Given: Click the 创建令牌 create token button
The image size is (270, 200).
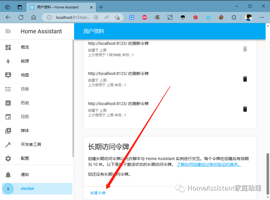Looking at the screenshot, I should click(x=98, y=193).
